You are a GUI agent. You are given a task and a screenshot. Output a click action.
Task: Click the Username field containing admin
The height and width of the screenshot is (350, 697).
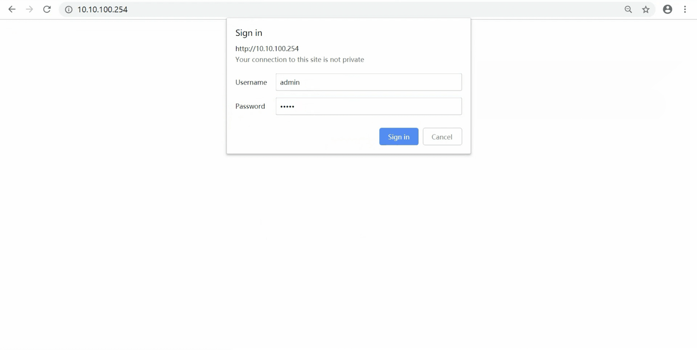tap(368, 82)
